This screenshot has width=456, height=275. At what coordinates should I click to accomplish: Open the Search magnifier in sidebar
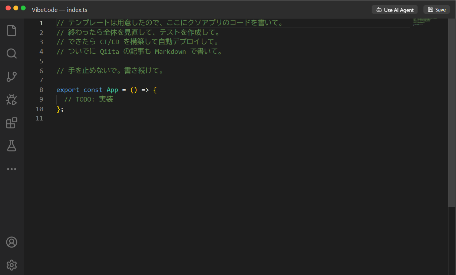(12, 54)
